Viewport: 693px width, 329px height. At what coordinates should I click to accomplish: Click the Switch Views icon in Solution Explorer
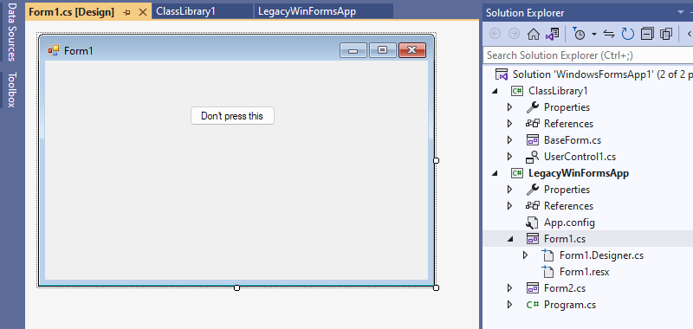pos(552,34)
